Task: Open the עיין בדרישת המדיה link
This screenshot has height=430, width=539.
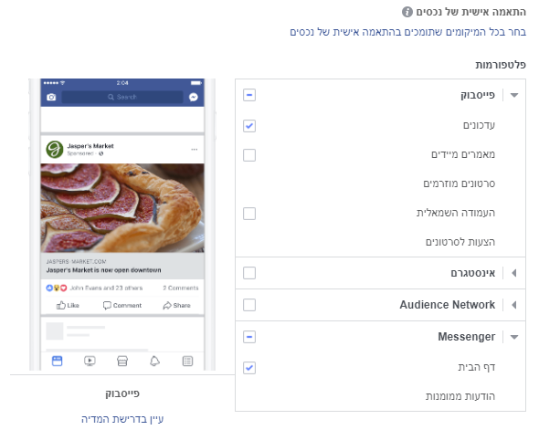Action: 122,419
